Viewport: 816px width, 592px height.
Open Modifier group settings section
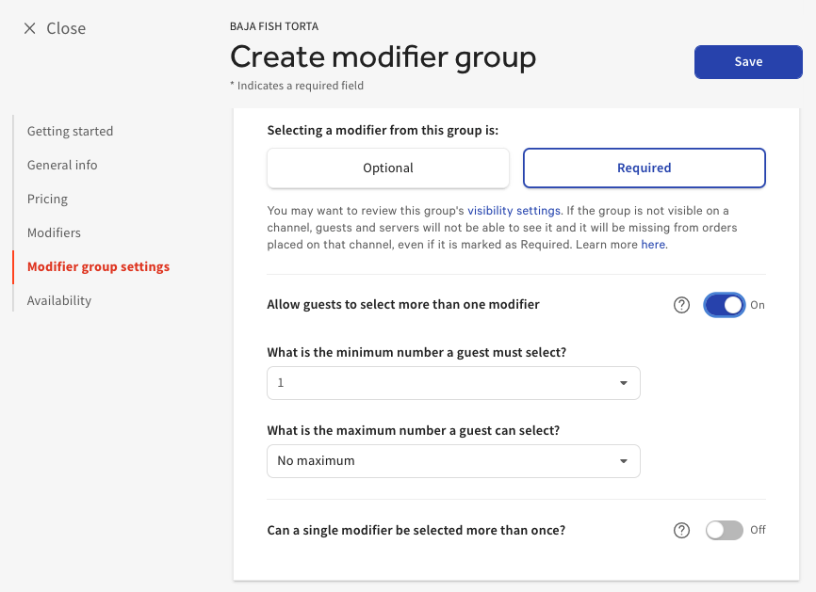pos(98,266)
